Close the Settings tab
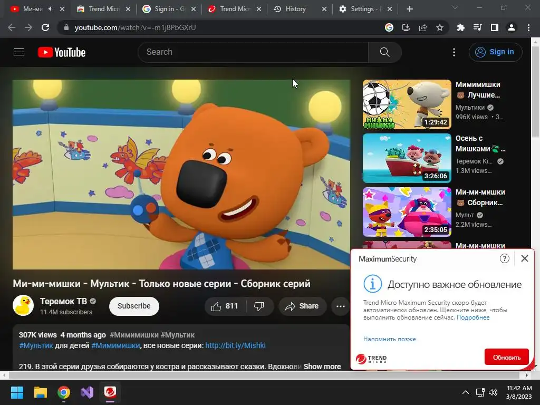The image size is (540, 405). point(390,9)
